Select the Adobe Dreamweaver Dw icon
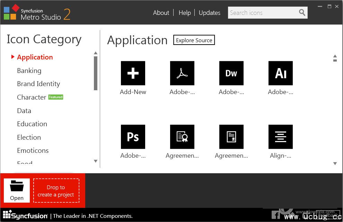343x222 pixels. click(x=231, y=73)
